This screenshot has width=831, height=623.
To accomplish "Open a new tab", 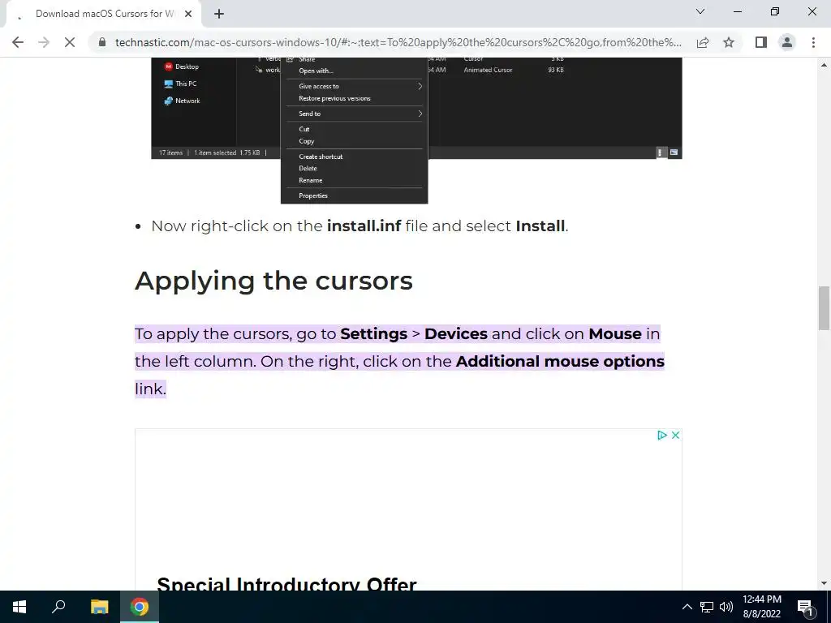I will (219, 14).
